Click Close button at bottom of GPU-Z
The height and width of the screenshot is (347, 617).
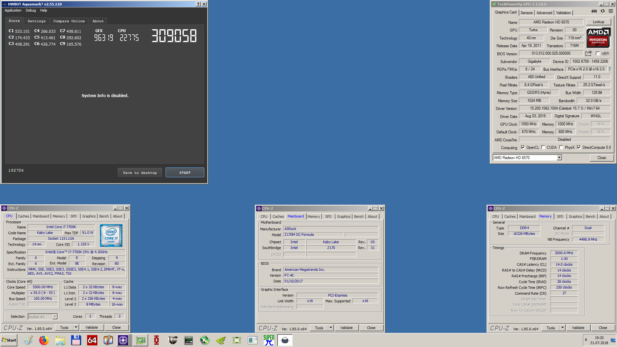coord(602,158)
